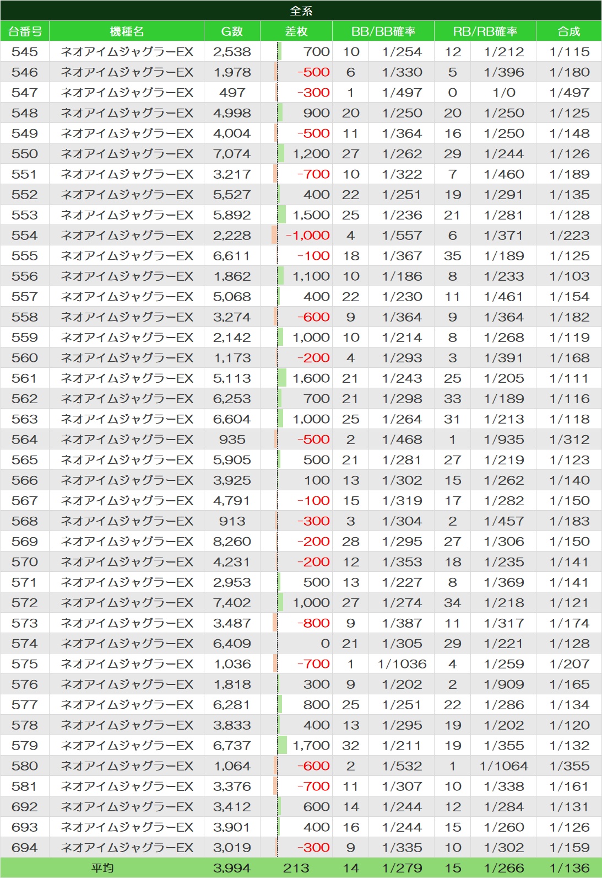Click G数 value 6,604 in row 563

[x=232, y=419]
